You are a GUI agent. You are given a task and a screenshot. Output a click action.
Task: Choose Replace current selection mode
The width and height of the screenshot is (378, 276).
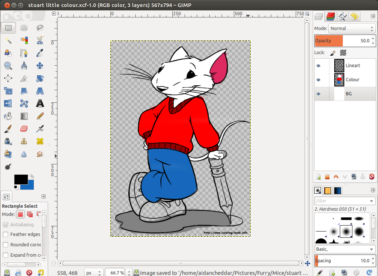(x=20, y=214)
